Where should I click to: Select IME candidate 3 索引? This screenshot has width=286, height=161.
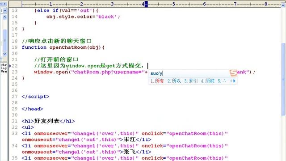pos(191,81)
